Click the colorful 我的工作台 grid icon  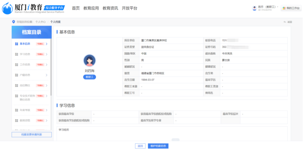(x=284, y=8)
